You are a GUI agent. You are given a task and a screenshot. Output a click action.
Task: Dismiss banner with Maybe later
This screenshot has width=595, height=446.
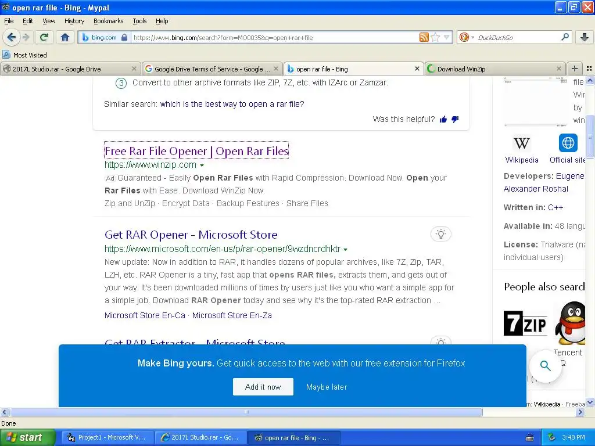point(327,387)
